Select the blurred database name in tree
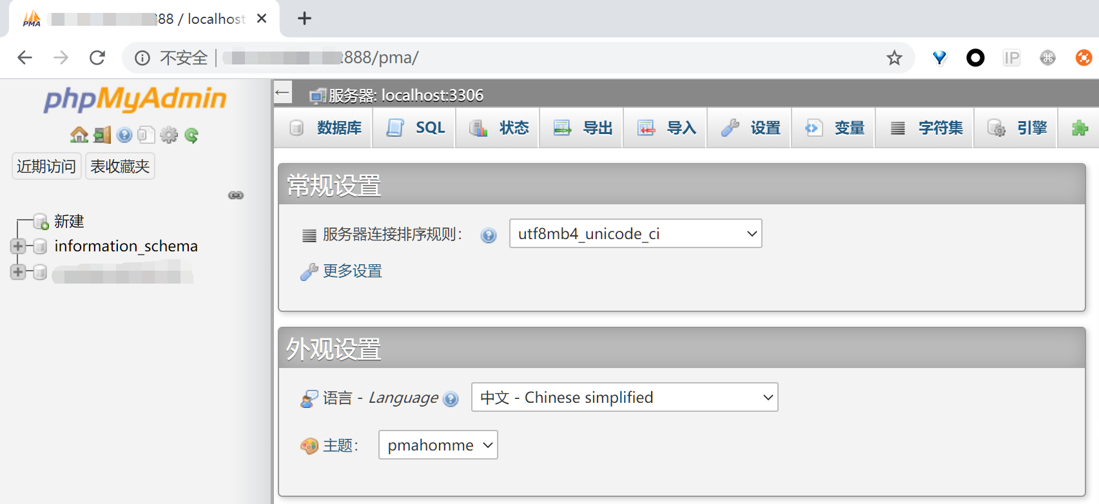Screen dimensions: 1099x504 coord(122,272)
